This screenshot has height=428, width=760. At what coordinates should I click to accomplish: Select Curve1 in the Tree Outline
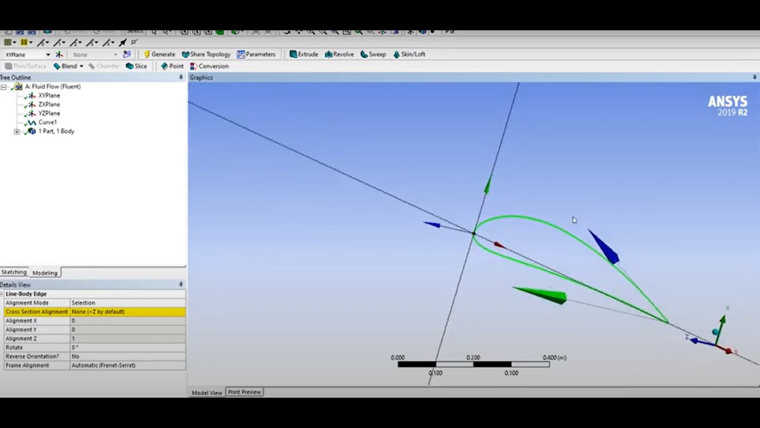[x=47, y=122]
